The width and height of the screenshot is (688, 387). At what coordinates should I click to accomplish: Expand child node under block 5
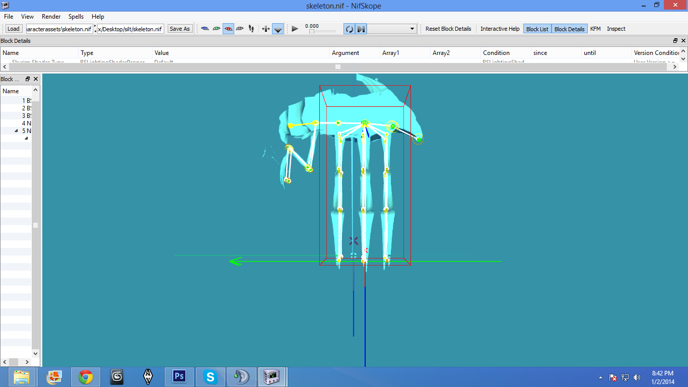26,138
